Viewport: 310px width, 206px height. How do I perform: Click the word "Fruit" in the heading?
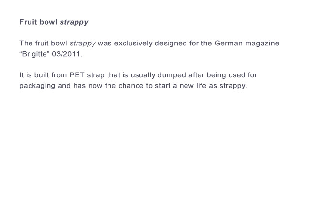[x=29, y=22]
